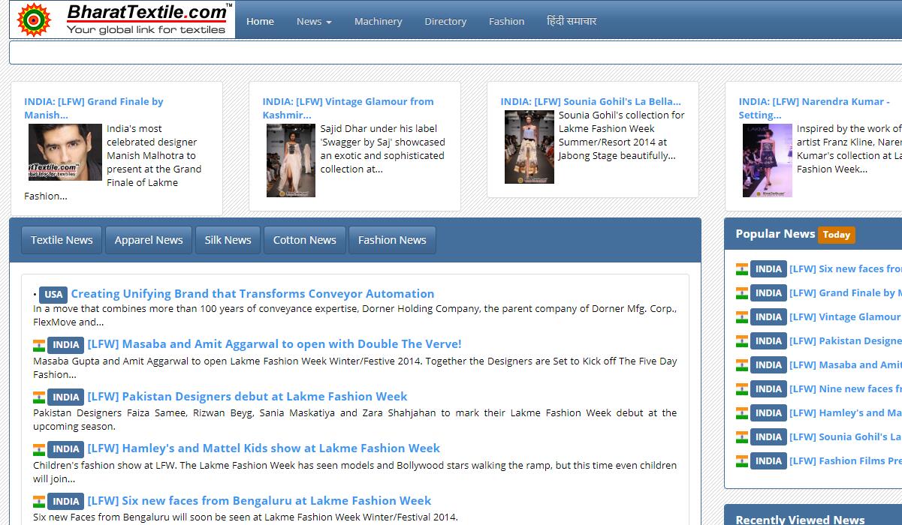Open the Home menu item

260,21
